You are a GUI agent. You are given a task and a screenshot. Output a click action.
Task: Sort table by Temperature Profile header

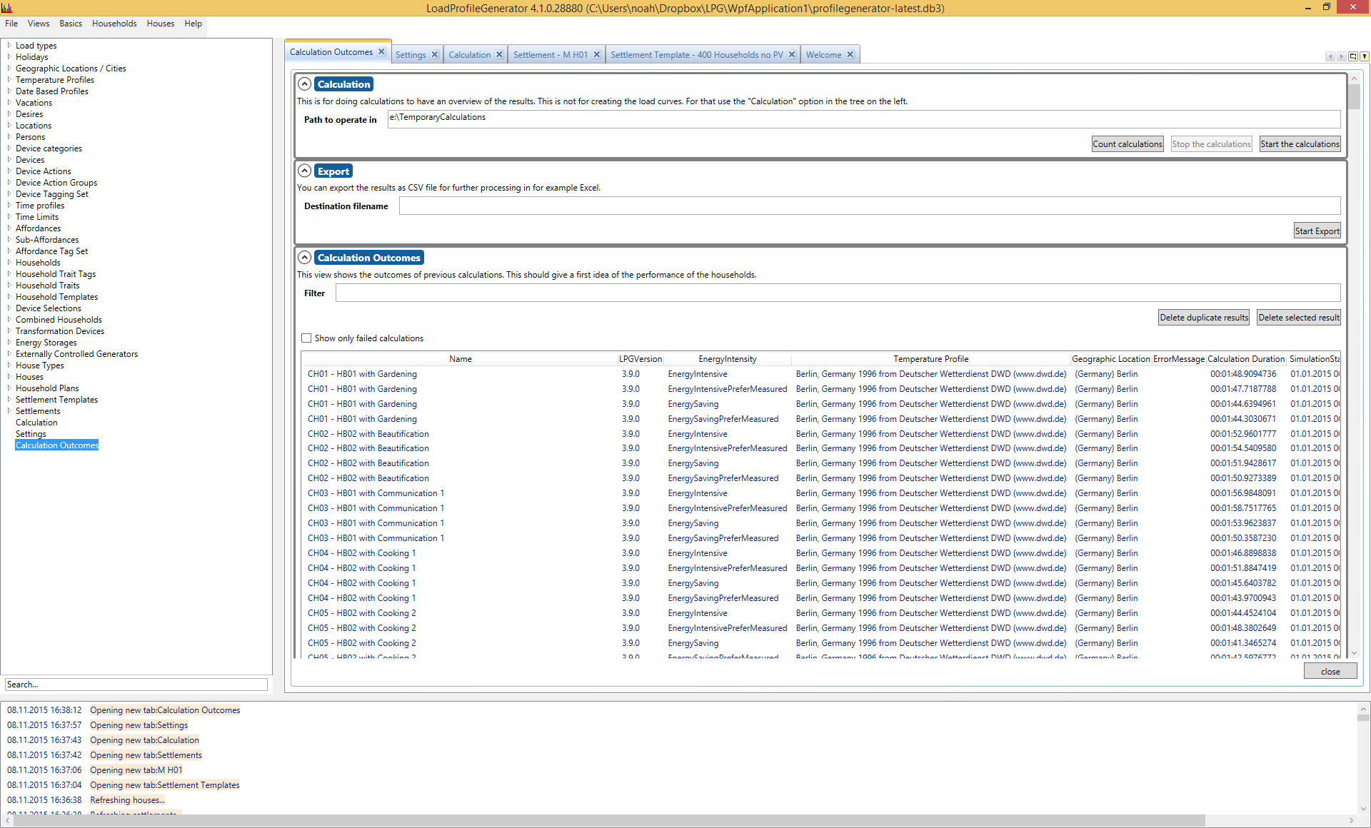[x=930, y=359]
